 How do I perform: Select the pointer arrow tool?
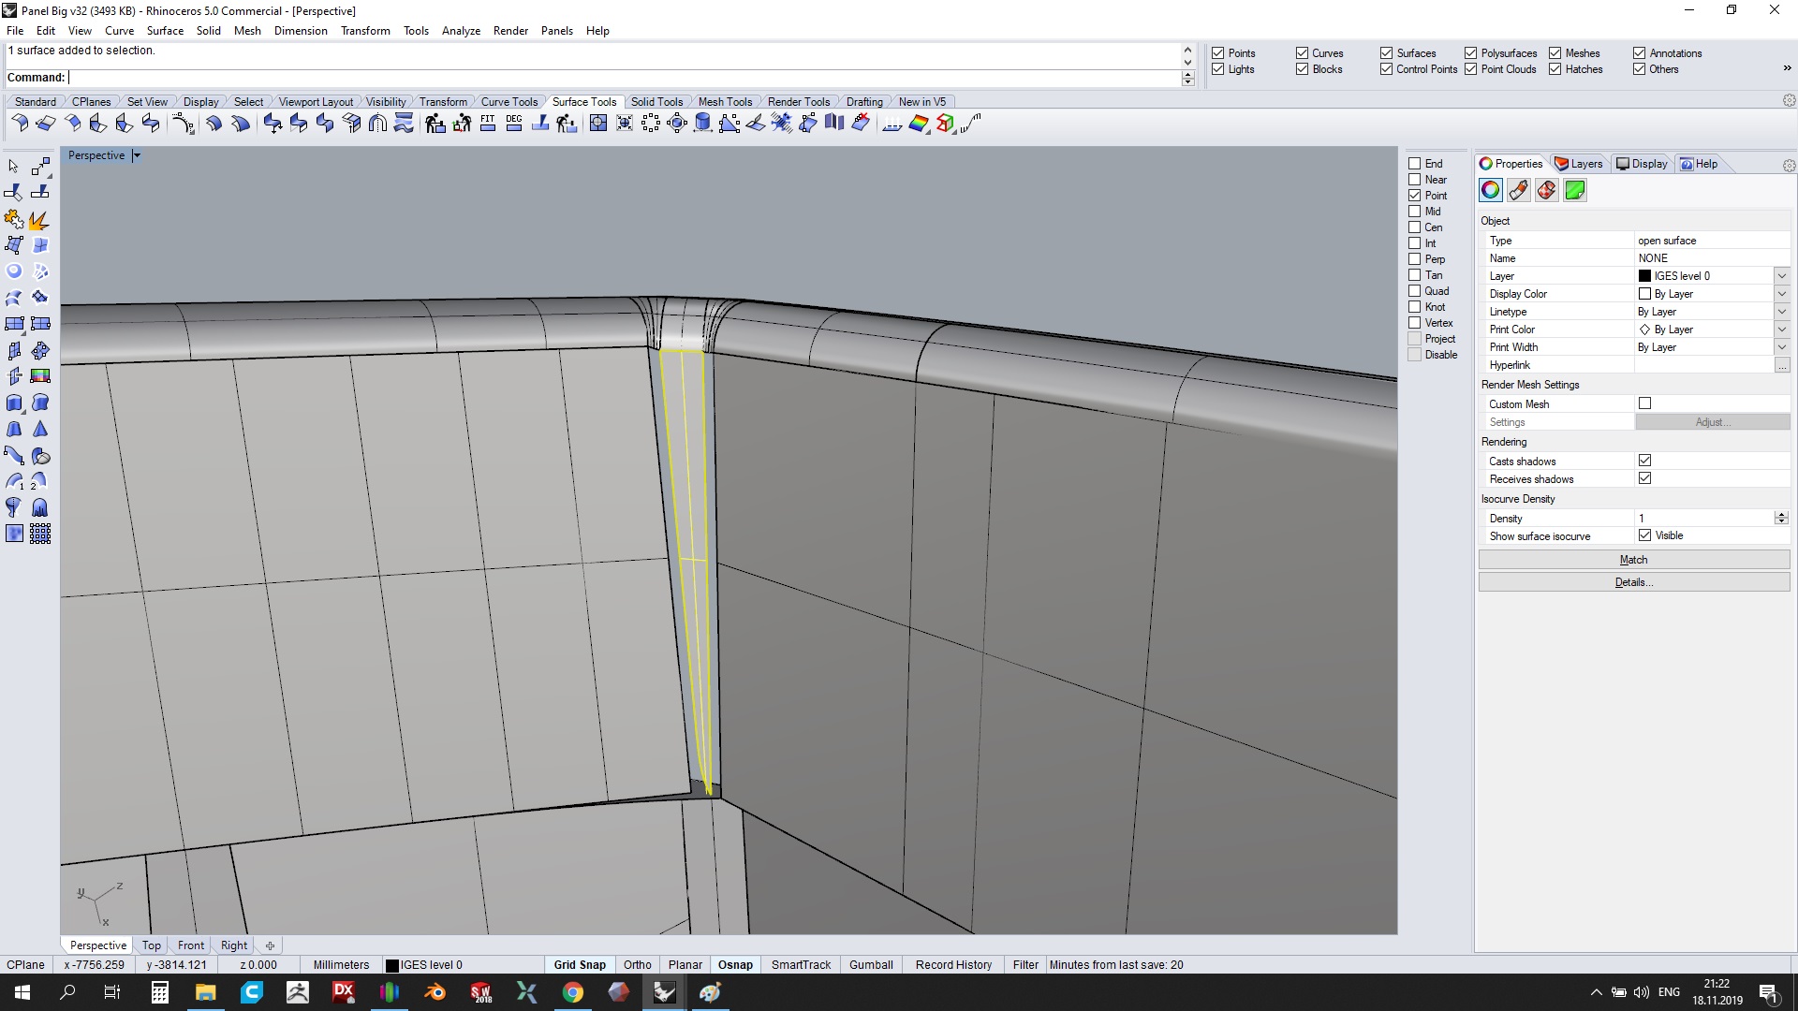(14, 167)
